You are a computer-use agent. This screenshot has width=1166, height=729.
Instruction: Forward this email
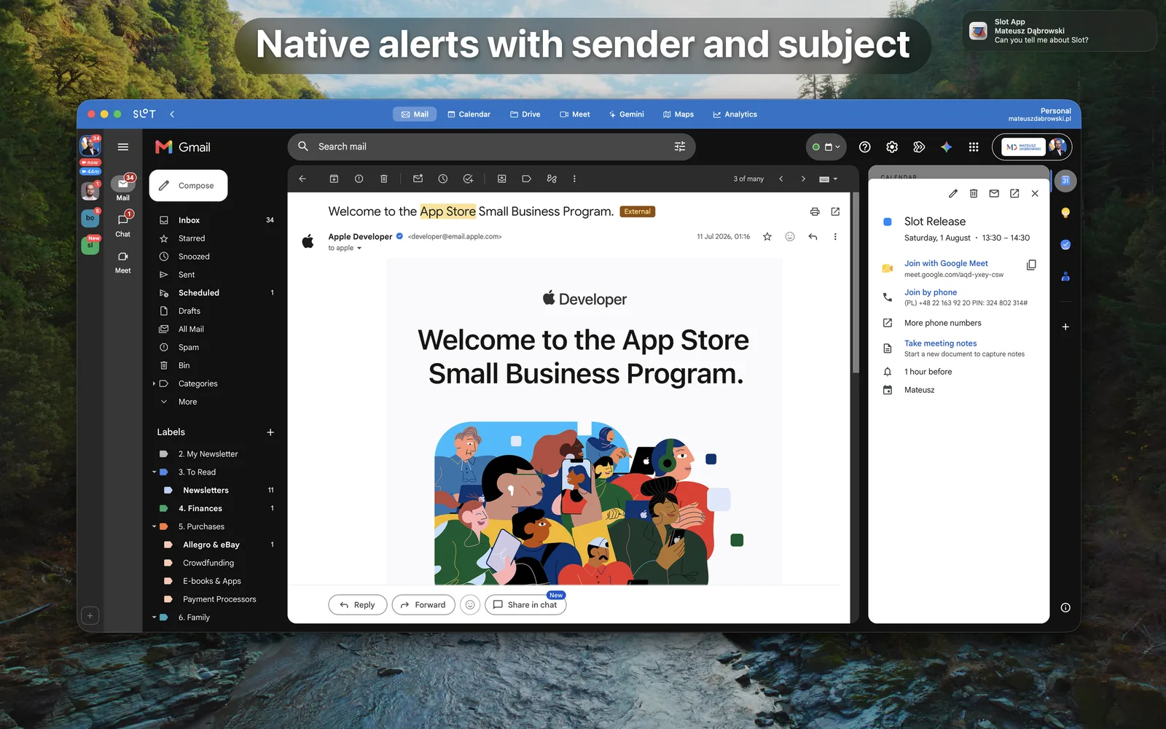(x=423, y=605)
